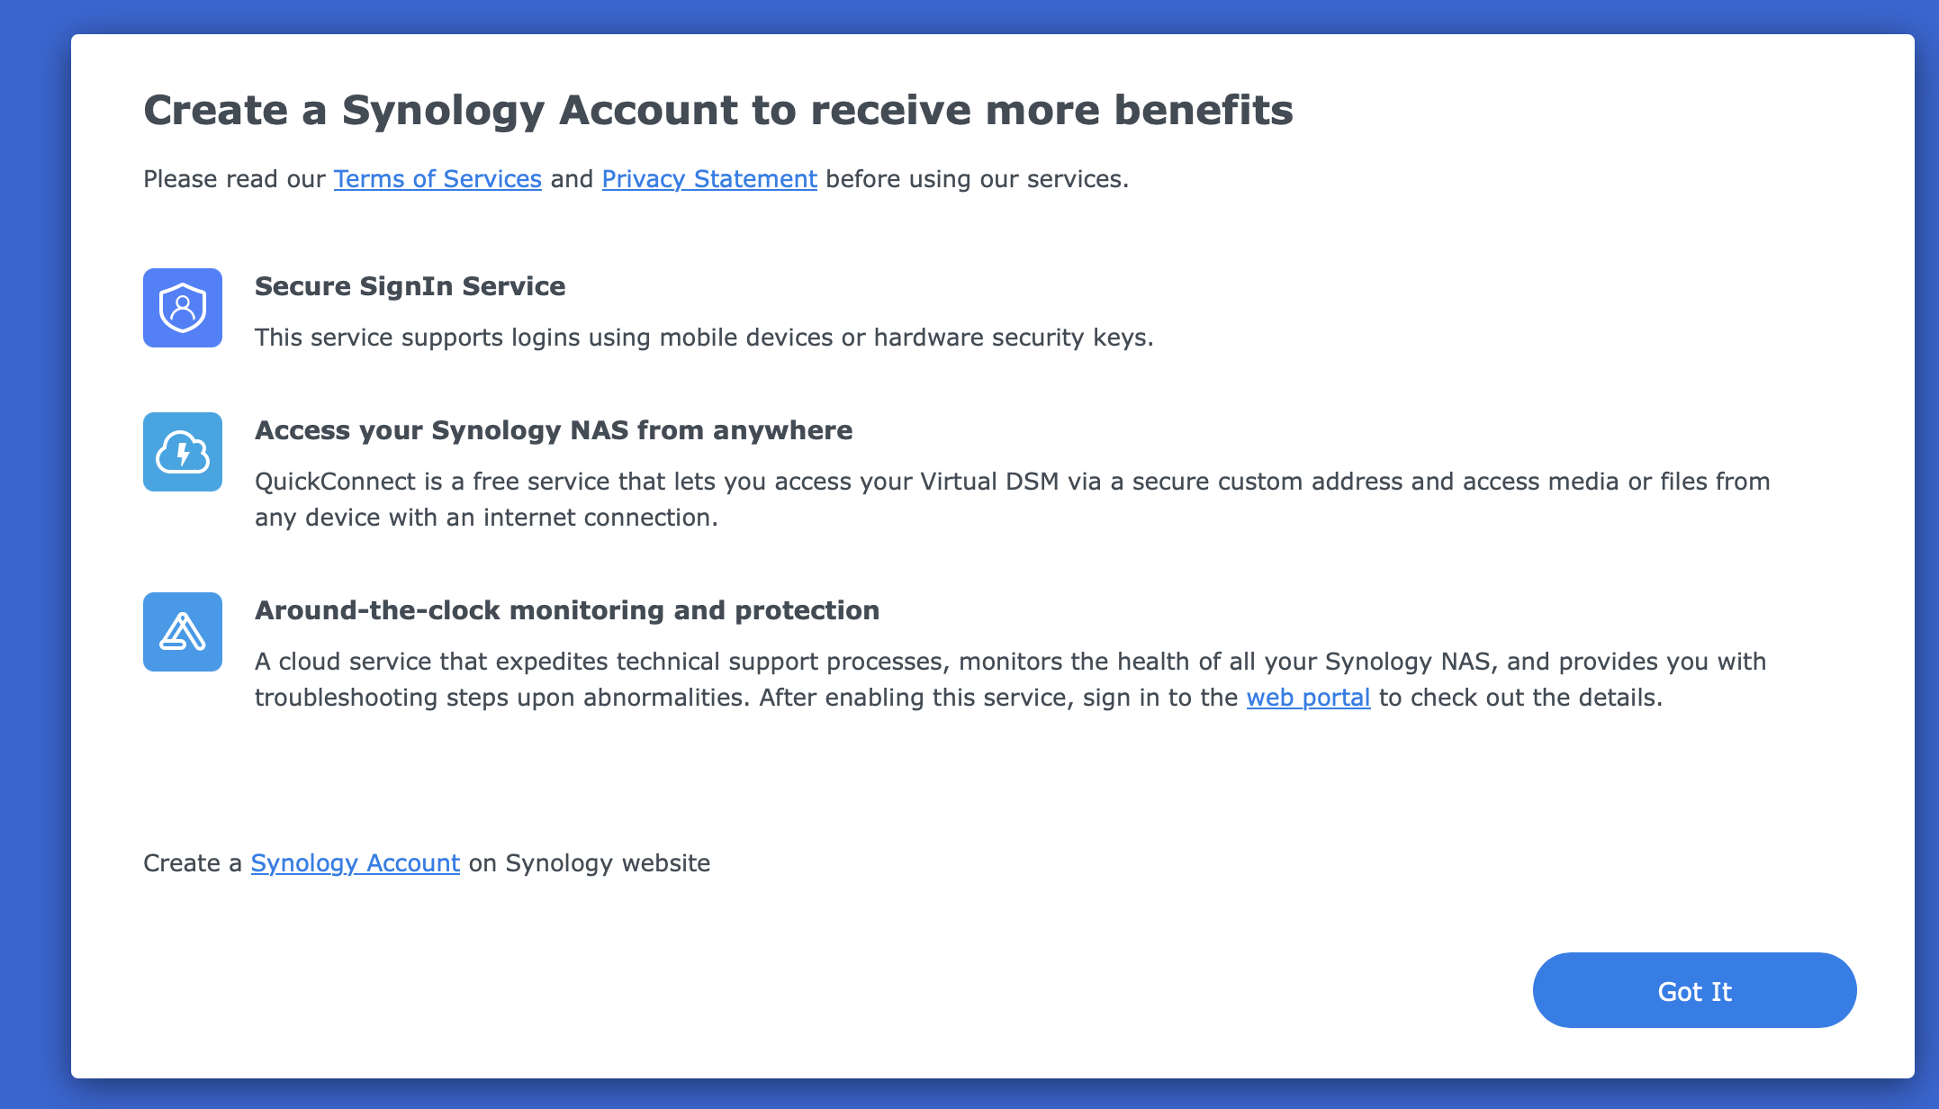Viewport: 1939px width, 1109px height.
Task: Click the terms introduction sentence
Action: [636, 178]
